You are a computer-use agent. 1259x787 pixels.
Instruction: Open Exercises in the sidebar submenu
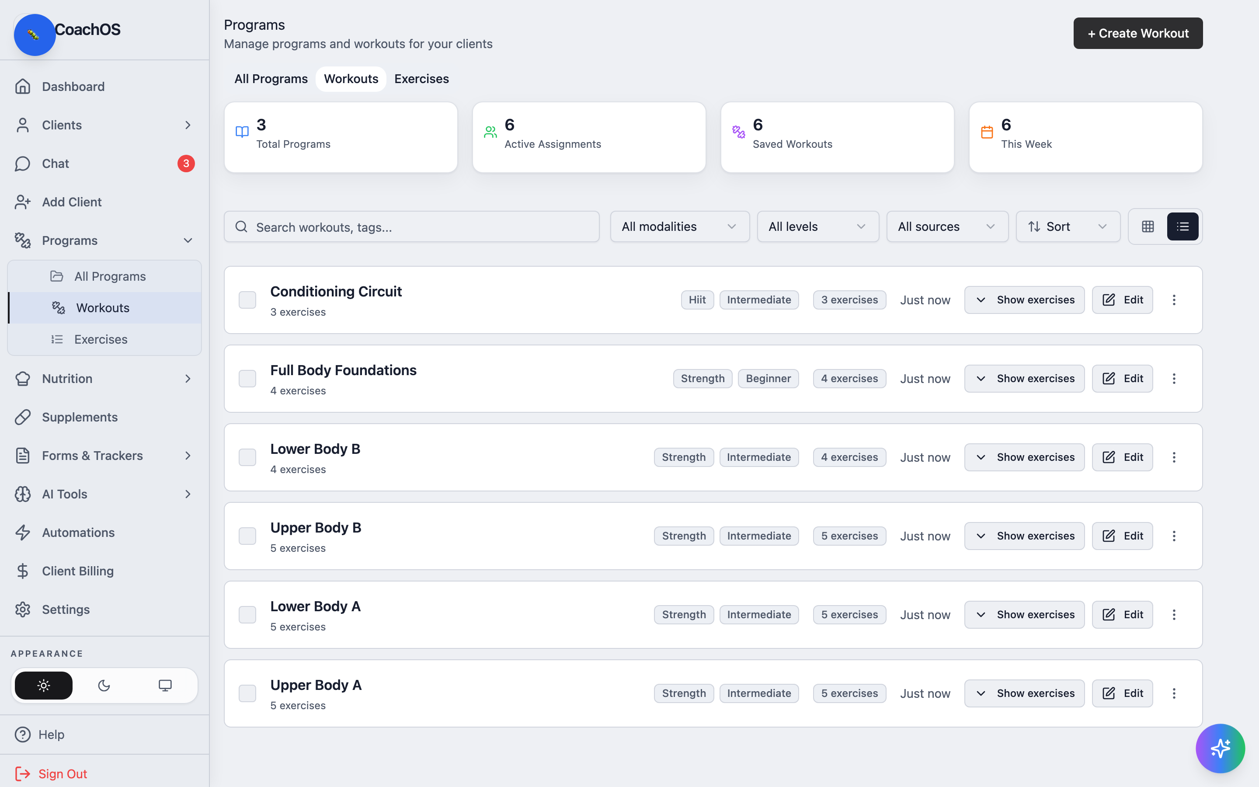[x=104, y=339]
